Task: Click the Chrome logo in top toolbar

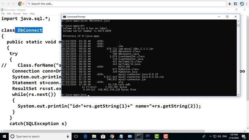Action: pos(20,3)
